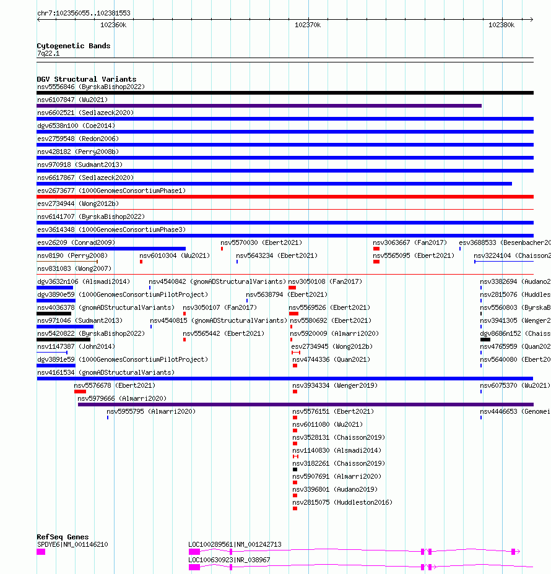551x574 pixels.
Task: Open variant esv3614348 (1000GenomesConsortiumPhase3)
Action: point(111,229)
